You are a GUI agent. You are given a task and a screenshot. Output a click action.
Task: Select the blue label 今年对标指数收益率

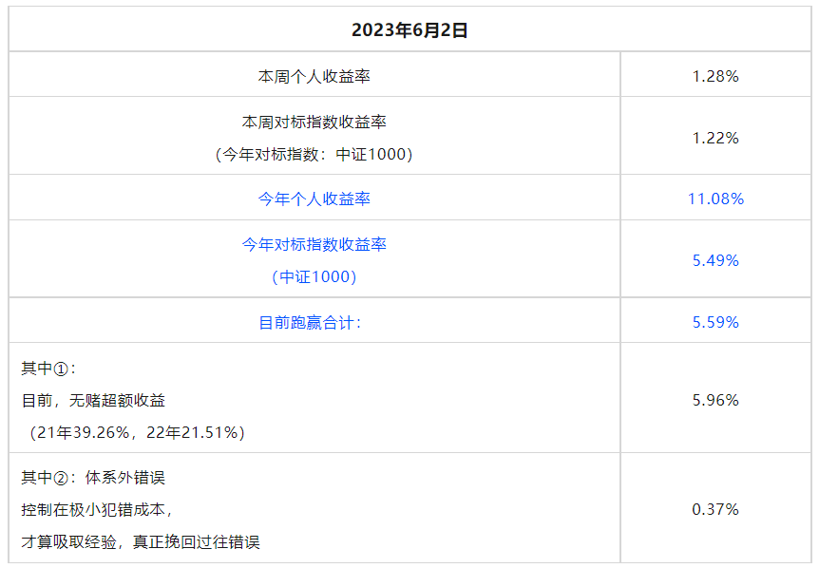click(x=314, y=244)
